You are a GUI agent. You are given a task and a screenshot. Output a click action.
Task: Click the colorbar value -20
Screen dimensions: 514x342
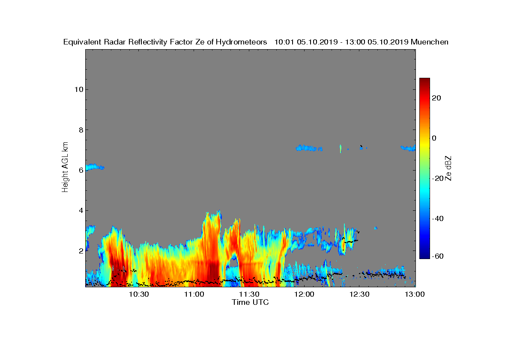click(x=438, y=178)
